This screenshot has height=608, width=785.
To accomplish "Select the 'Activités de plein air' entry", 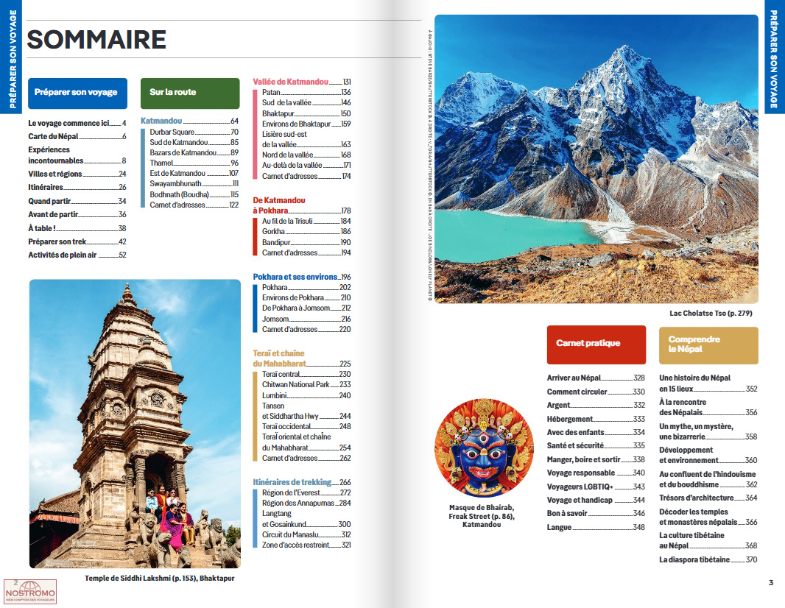I will (77, 255).
